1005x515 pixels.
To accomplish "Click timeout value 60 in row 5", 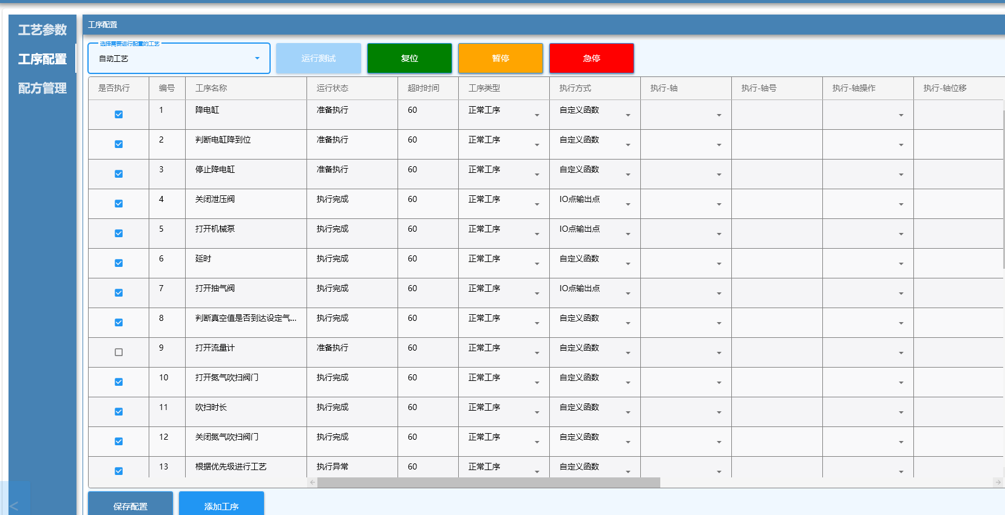I will pos(413,229).
